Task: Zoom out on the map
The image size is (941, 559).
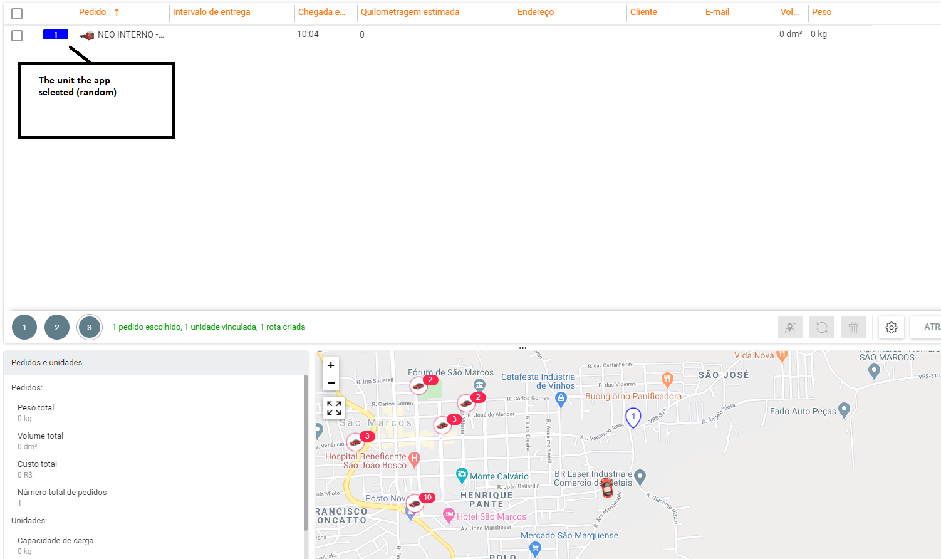Action: pos(331,383)
